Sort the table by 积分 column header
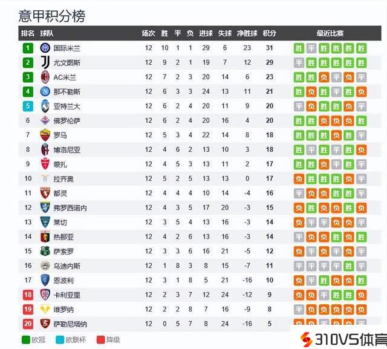Image resolution: width=387 pixels, height=349 pixels. [270, 33]
